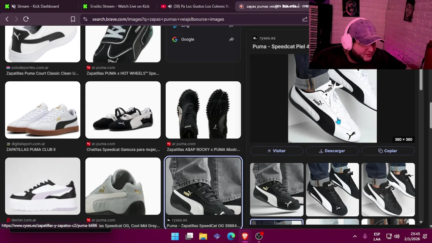Open Speedcat OG Cool Mid Gray image
Screen dimensions: 432x243
click(x=123, y=186)
